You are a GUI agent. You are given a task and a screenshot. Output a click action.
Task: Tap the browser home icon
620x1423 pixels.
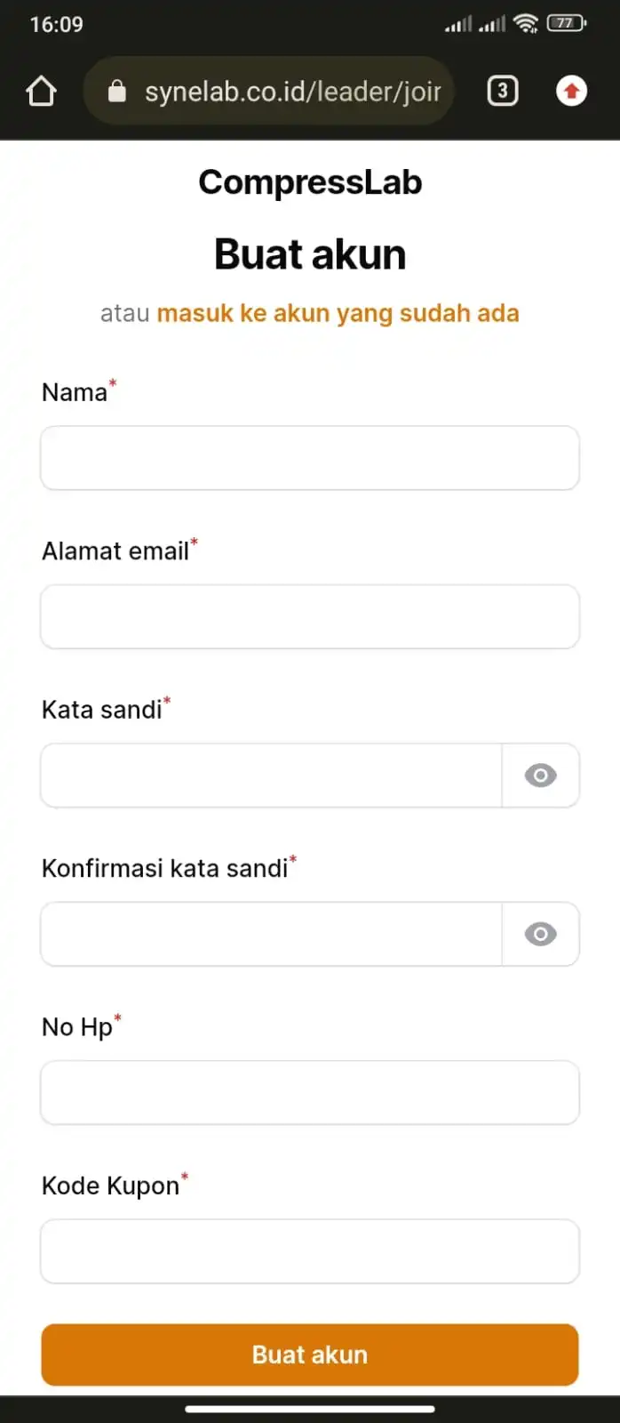42,91
